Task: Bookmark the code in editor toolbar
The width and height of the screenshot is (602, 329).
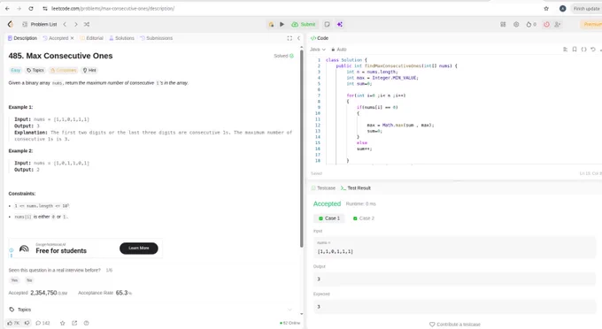Action: pyautogui.click(x=575, y=50)
